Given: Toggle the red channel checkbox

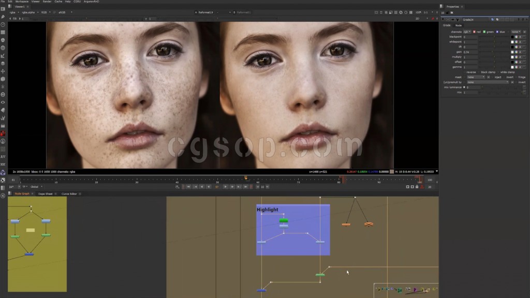Looking at the screenshot, I should tap(475, 32).
